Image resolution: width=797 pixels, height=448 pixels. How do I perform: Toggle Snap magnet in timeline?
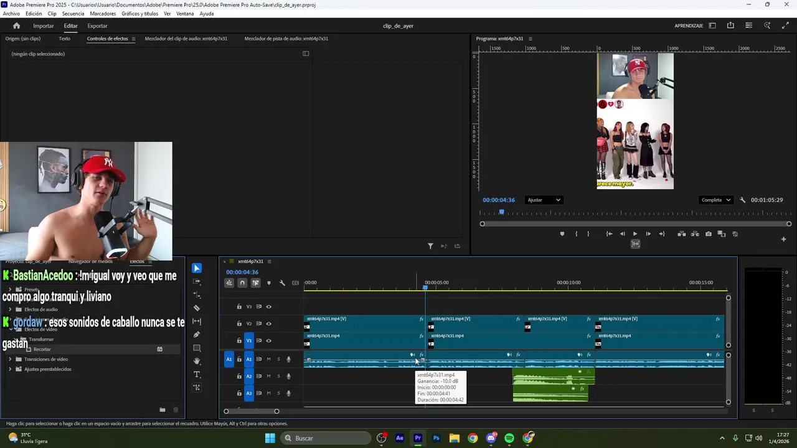coord(242,283)
